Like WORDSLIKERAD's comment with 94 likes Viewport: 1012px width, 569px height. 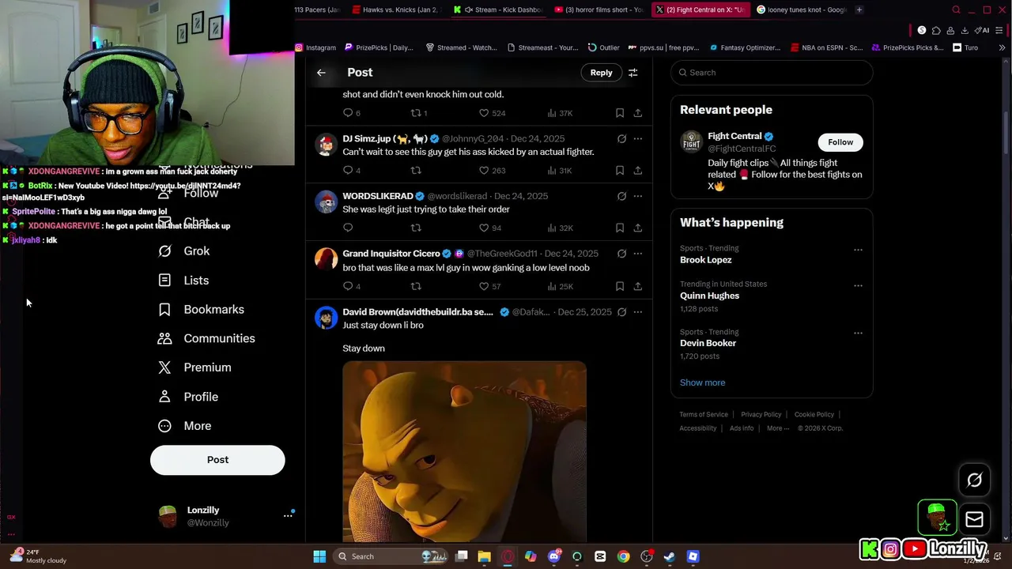(x=490, y=228)
